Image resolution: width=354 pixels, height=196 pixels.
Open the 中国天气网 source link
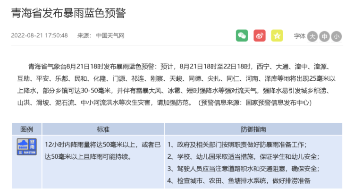tap(110, 35)
